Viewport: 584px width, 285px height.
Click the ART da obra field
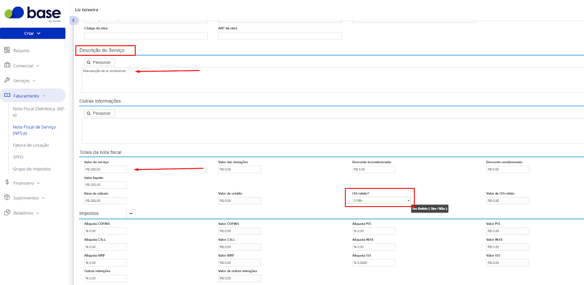(280, 35)
